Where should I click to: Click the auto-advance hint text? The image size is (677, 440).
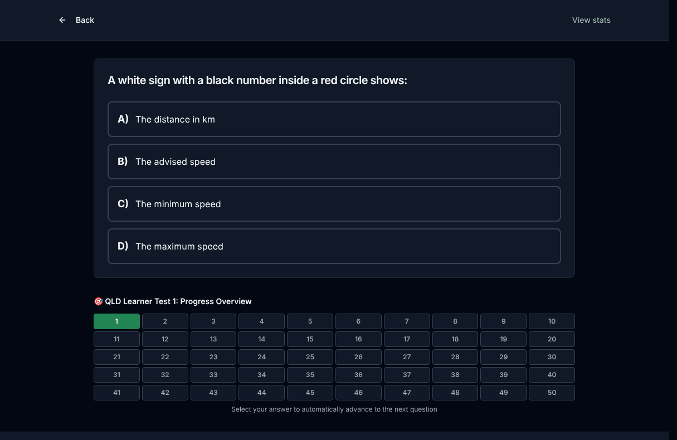[x=334, y=409]
